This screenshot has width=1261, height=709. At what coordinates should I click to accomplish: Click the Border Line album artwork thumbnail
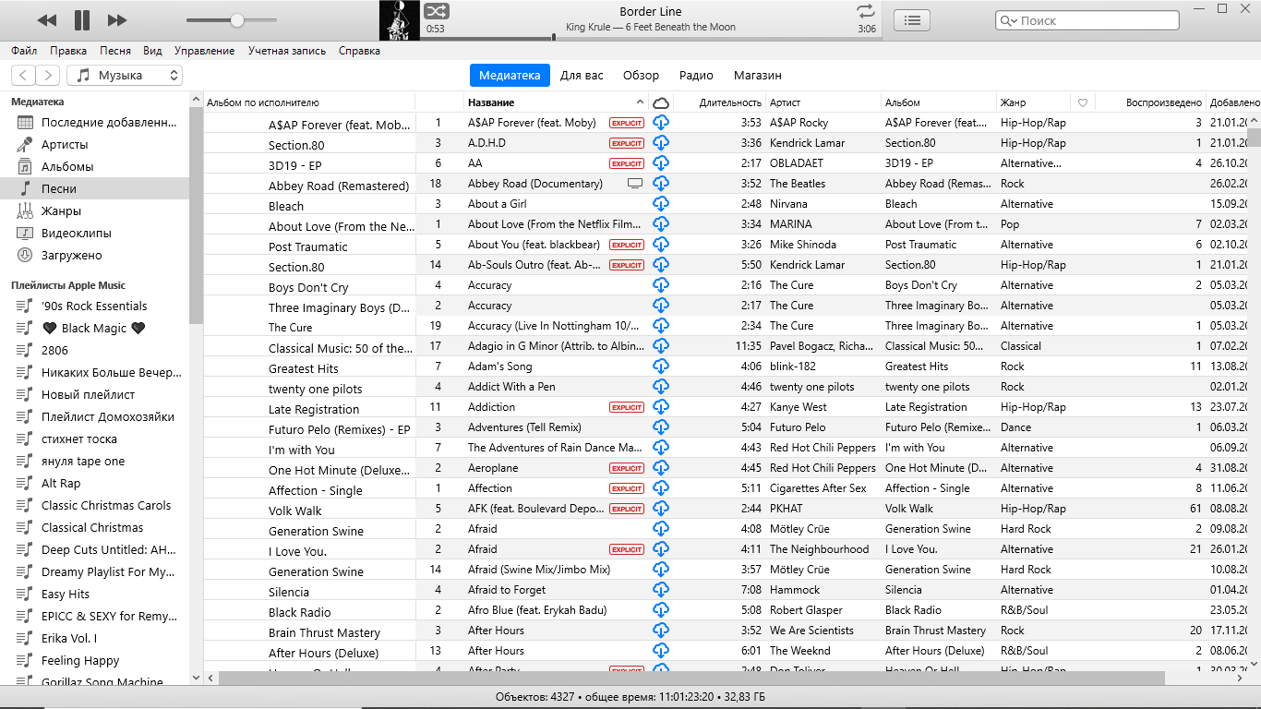tap(400, 20)
